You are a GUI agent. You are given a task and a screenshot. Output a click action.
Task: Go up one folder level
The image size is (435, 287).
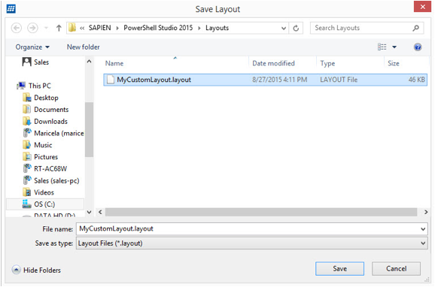point(59,28)
